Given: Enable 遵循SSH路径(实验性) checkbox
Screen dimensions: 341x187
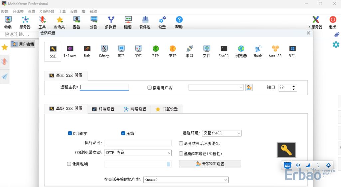Looking at the screenshot, I should coord(181,153).
